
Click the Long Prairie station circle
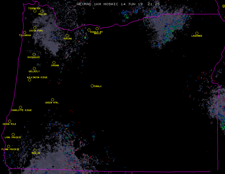pyautogui.click(x=13, y=134)
